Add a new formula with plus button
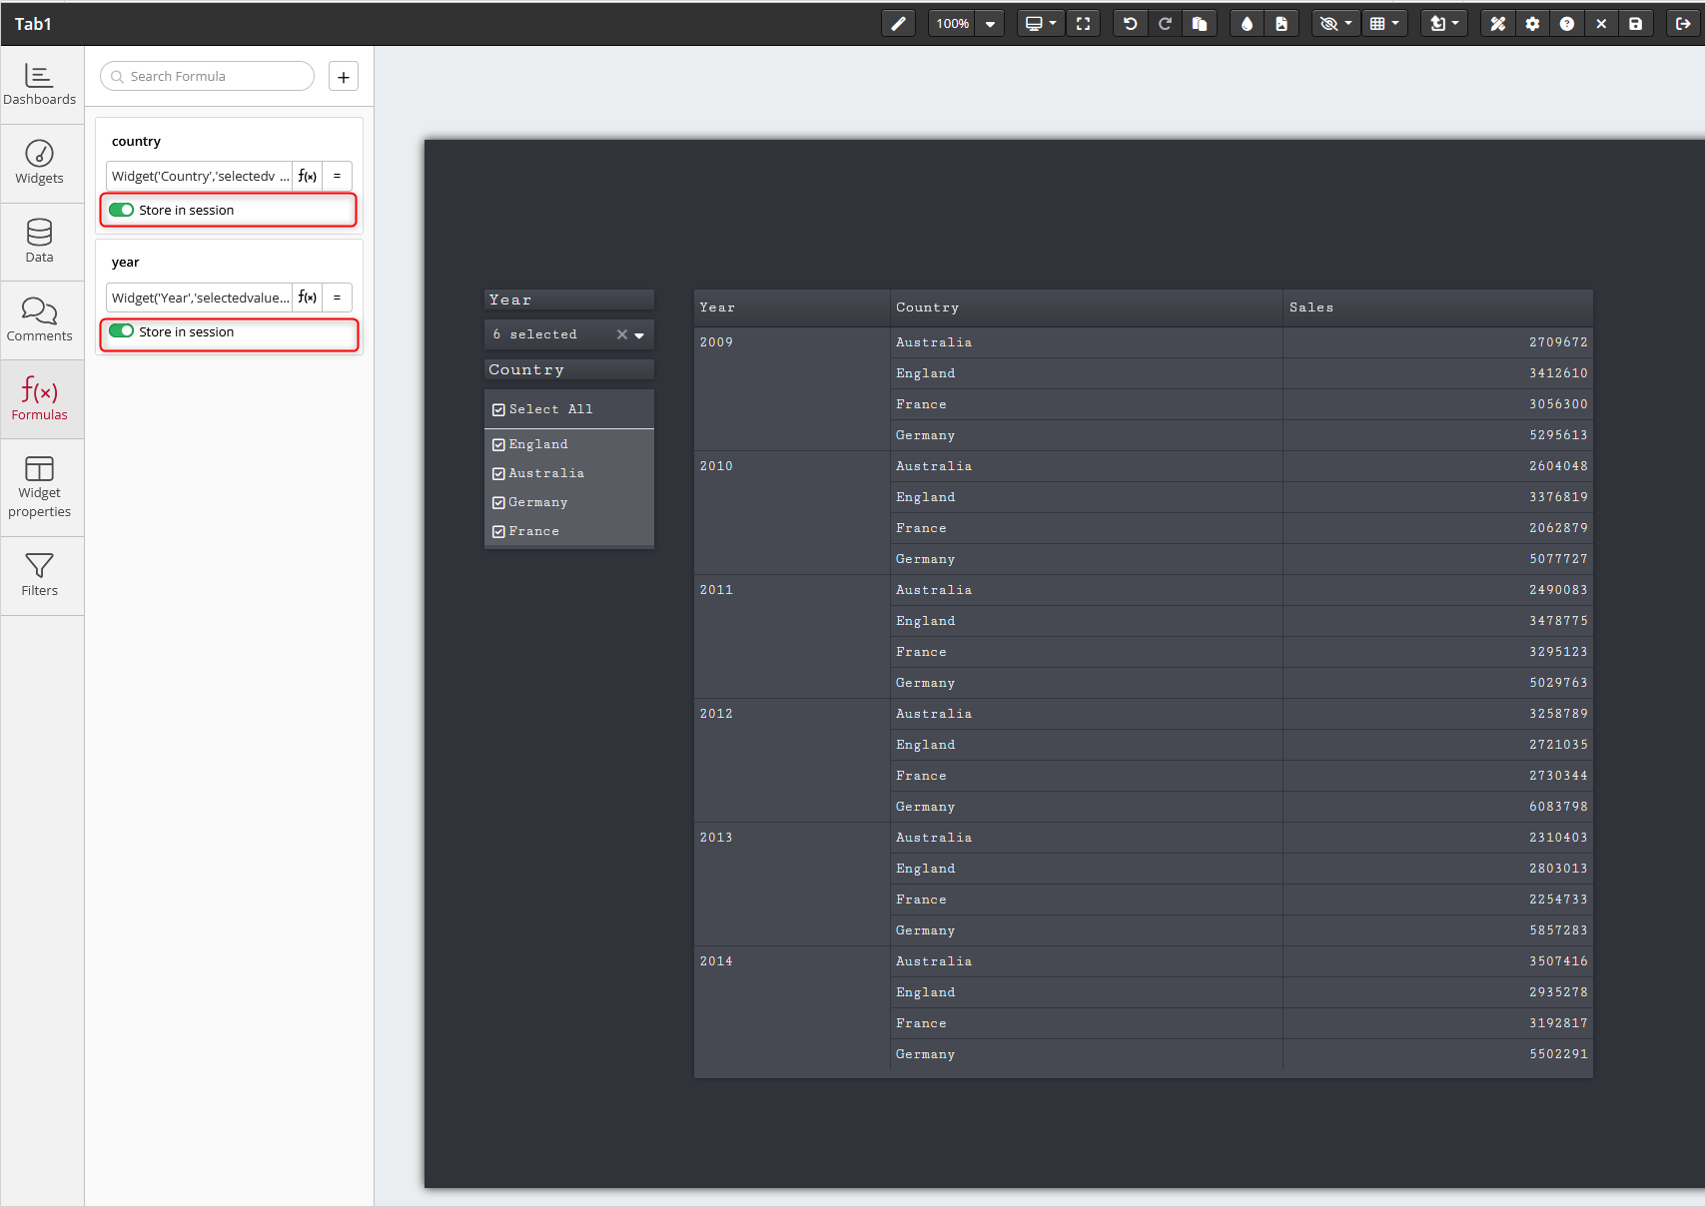 pos(344,77)
